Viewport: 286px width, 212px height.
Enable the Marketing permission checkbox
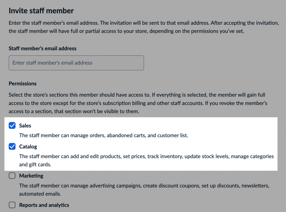(12, 176)
